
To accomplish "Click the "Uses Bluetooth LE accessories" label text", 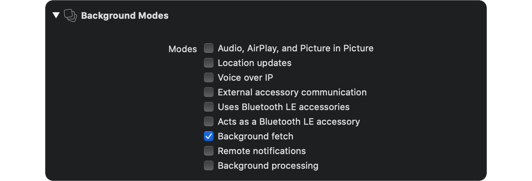I will (284, 107).
